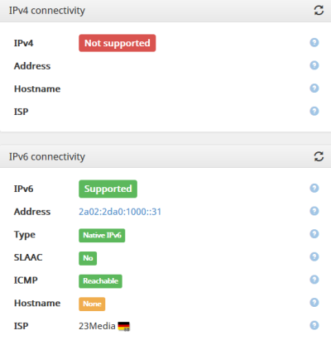Open help for IPv4 support status
Image resolution: width=331 pixels, height=340 pixels.
[x=314, y=42]
